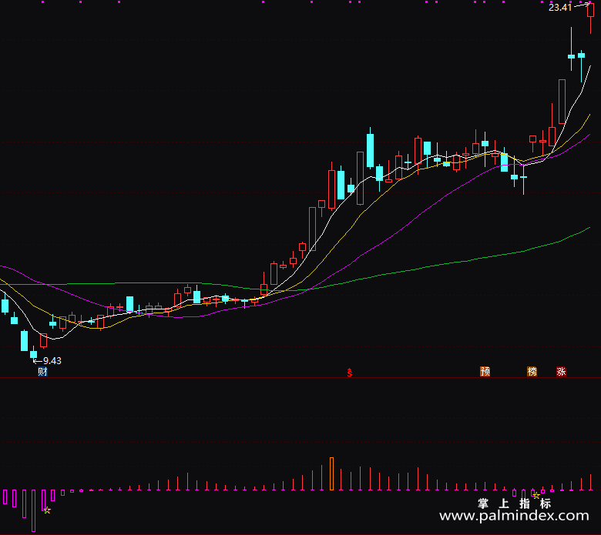601x535 pixels.
Task: Select the yellow star signal near the right indicator bars
Action: (536, 496)
